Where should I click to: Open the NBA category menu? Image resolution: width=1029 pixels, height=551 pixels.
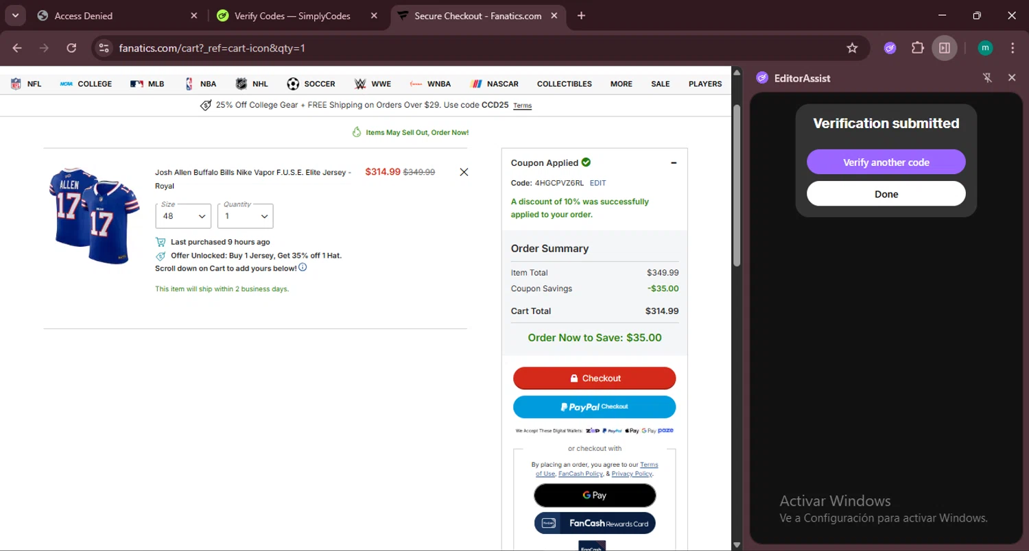[200, 84]
